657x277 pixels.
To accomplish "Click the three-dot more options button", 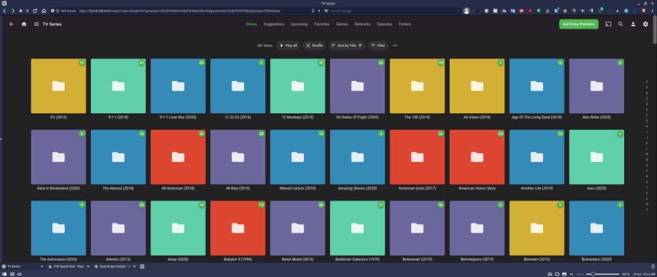I will (395, 45).
